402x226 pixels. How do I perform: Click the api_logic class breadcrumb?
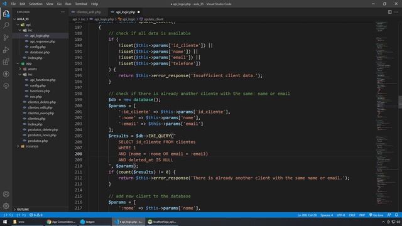(129, 19)
